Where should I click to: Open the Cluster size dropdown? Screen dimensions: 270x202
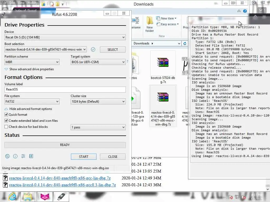coord(98,102)
